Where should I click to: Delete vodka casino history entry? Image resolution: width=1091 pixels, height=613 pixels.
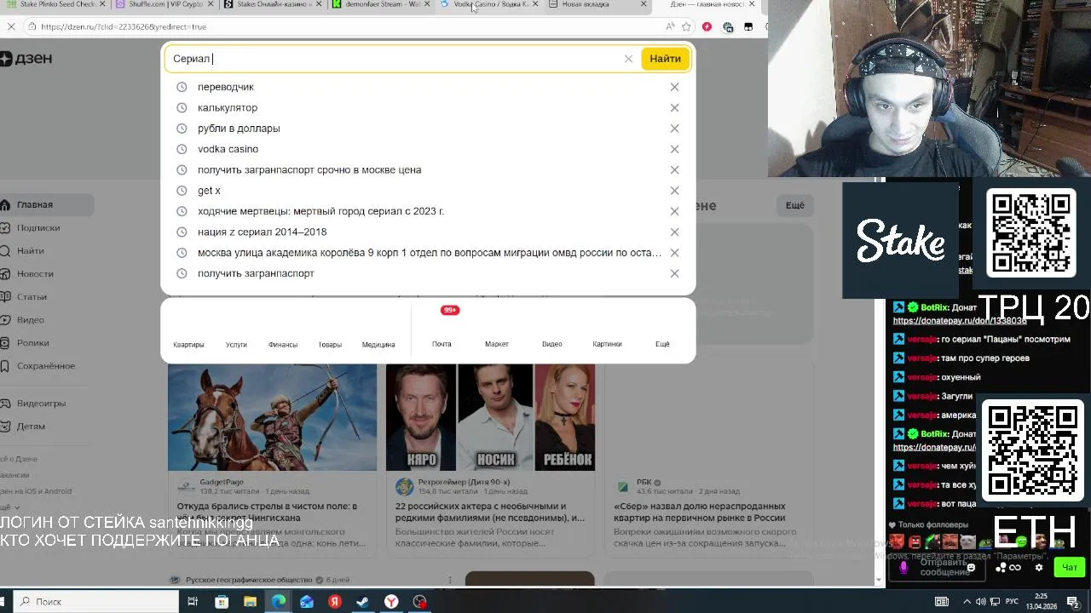(674, 149)
